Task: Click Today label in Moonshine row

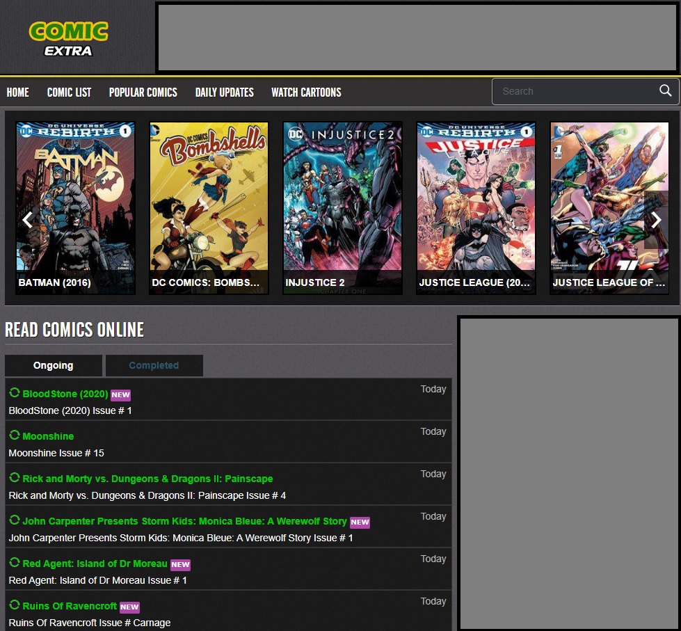Action: pos(433,431)
